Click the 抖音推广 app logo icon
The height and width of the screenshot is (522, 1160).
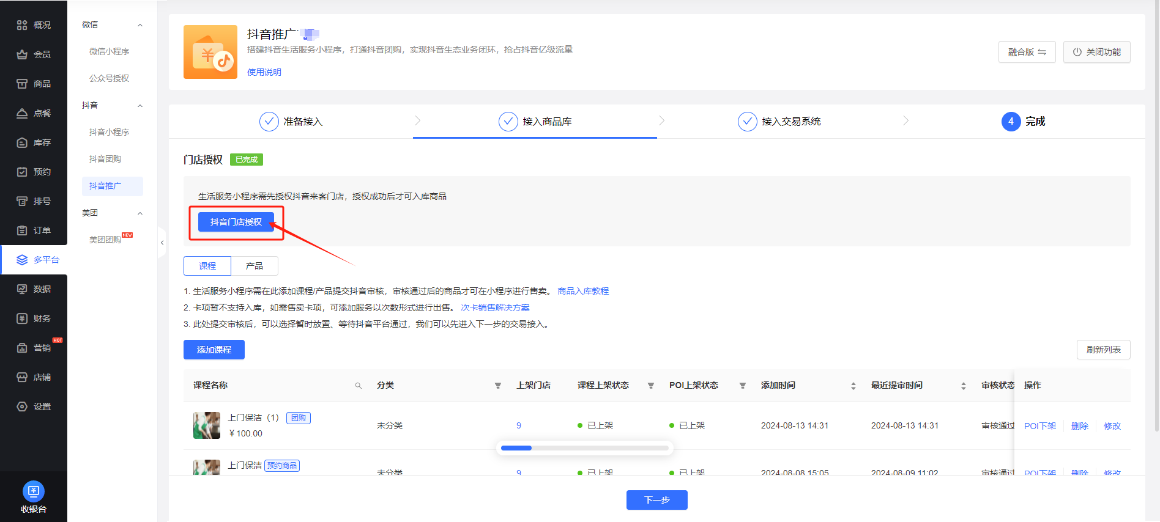pyautogui.click(x=210, y=52)
